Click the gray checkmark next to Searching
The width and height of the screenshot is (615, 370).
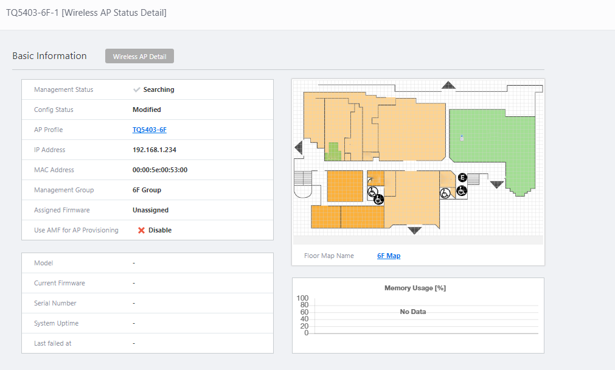point(137,89)
